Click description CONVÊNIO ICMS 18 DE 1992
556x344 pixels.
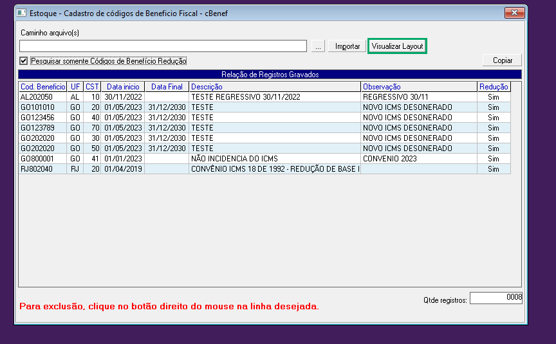tap(275, 169)
